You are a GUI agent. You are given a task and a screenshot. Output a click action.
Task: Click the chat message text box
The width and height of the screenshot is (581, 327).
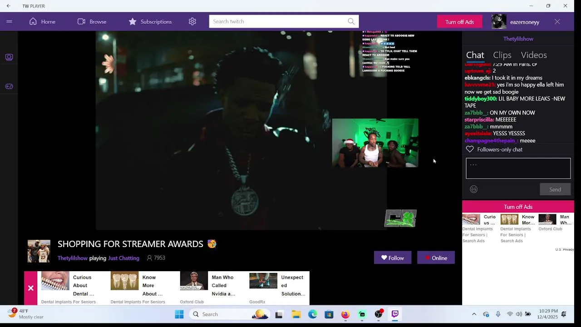pos(518,168)
